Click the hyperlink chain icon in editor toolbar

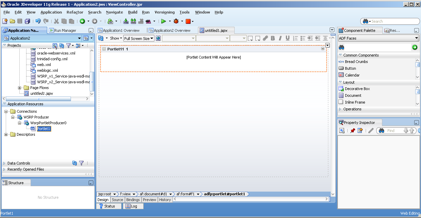pos(265,38)
